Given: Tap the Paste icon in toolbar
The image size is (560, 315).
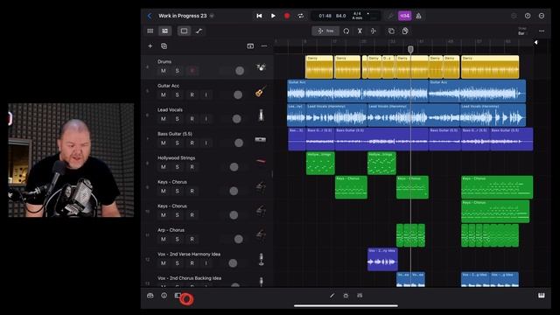Looking at the screenshot, I should 405,31.
